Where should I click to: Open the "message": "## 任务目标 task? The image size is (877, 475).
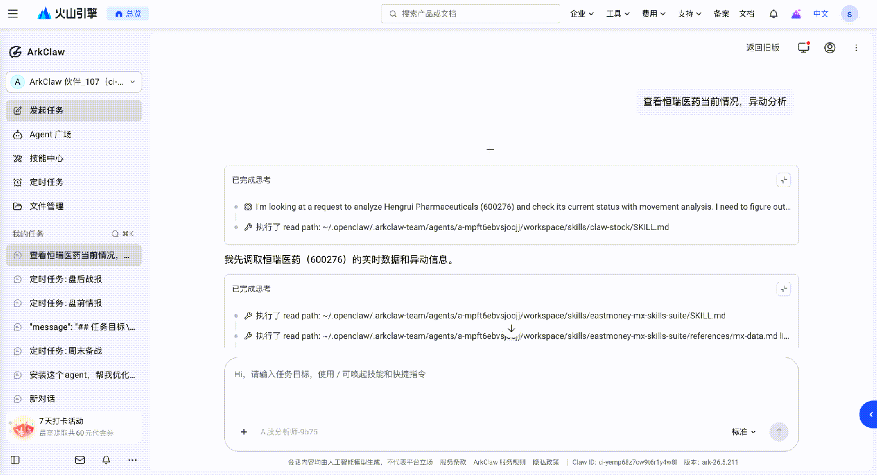coord(74,327)
